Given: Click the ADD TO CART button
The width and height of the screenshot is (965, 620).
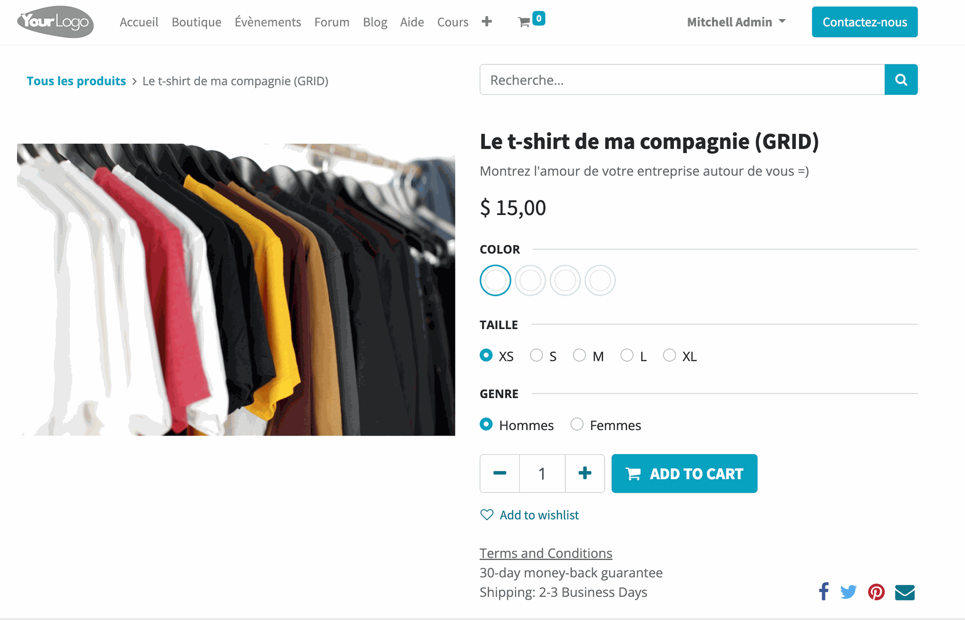Looking at the screenshot, I should (x=684, y=473).
